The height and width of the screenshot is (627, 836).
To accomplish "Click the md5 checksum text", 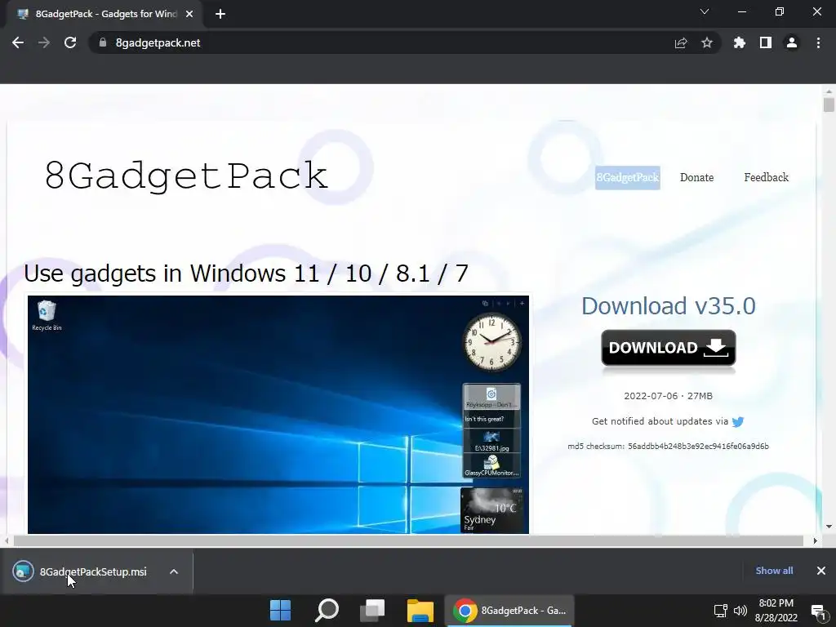I will tap(668, 447).
